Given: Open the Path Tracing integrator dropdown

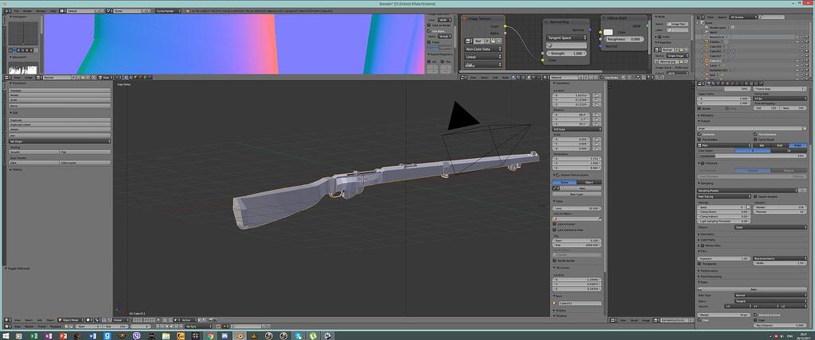Looking at the screenshot, I should pyautogui.click(x=724, y=196).
